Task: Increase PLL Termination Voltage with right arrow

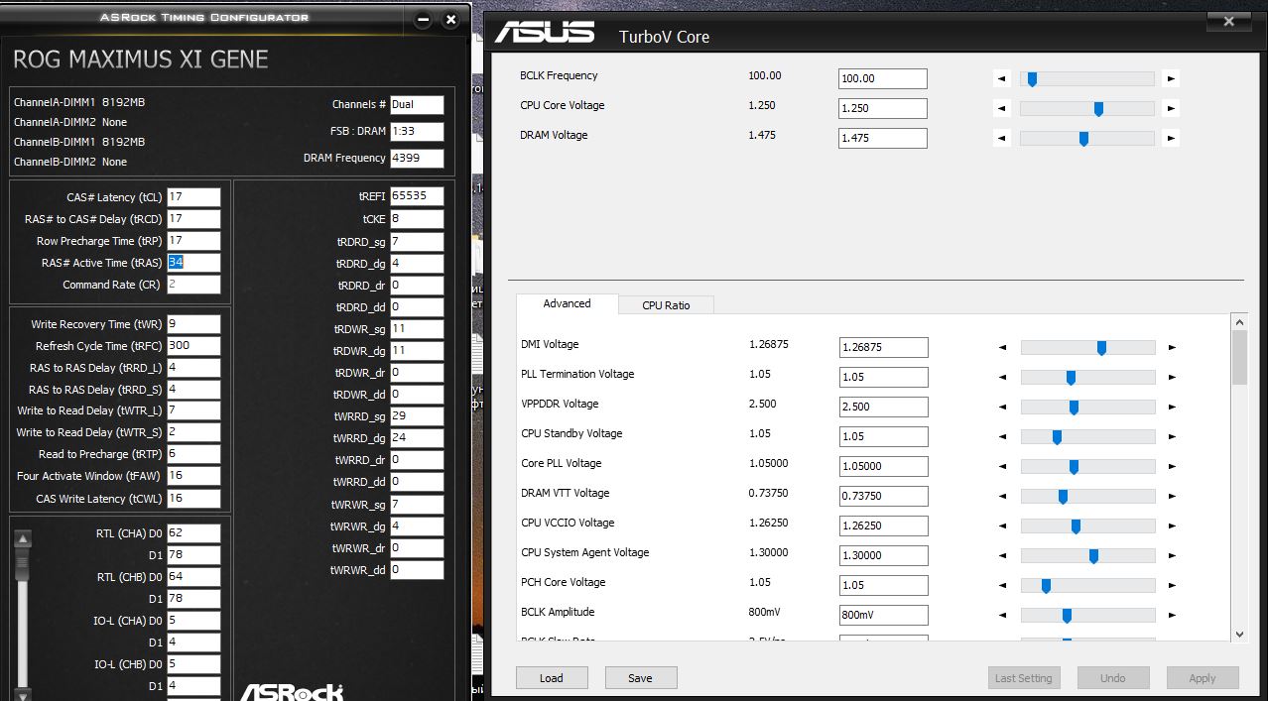Action: click(x=1172, y=378)
